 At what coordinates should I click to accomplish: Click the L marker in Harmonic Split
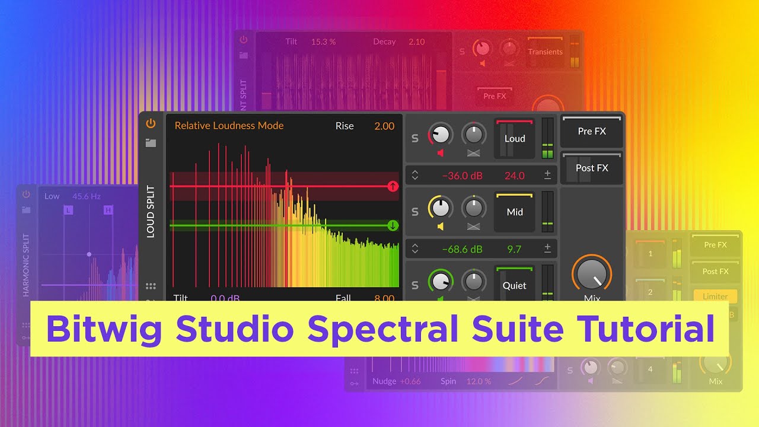68,210
